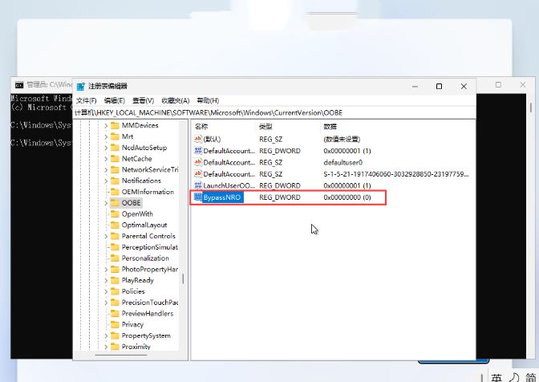Click the S-1-5-21-1917406060 SID data cell
Viewport: 539px width, 382px height.
pyautogui.click(x=396, y=174)
